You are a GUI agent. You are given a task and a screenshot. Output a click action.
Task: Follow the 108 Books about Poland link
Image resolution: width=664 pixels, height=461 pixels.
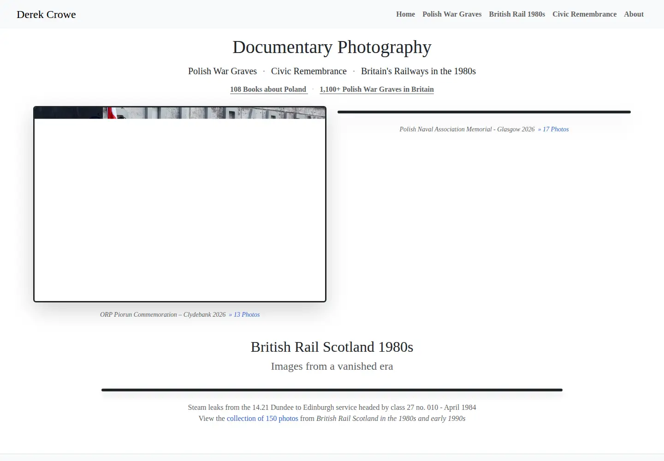(x=268, y=89)
